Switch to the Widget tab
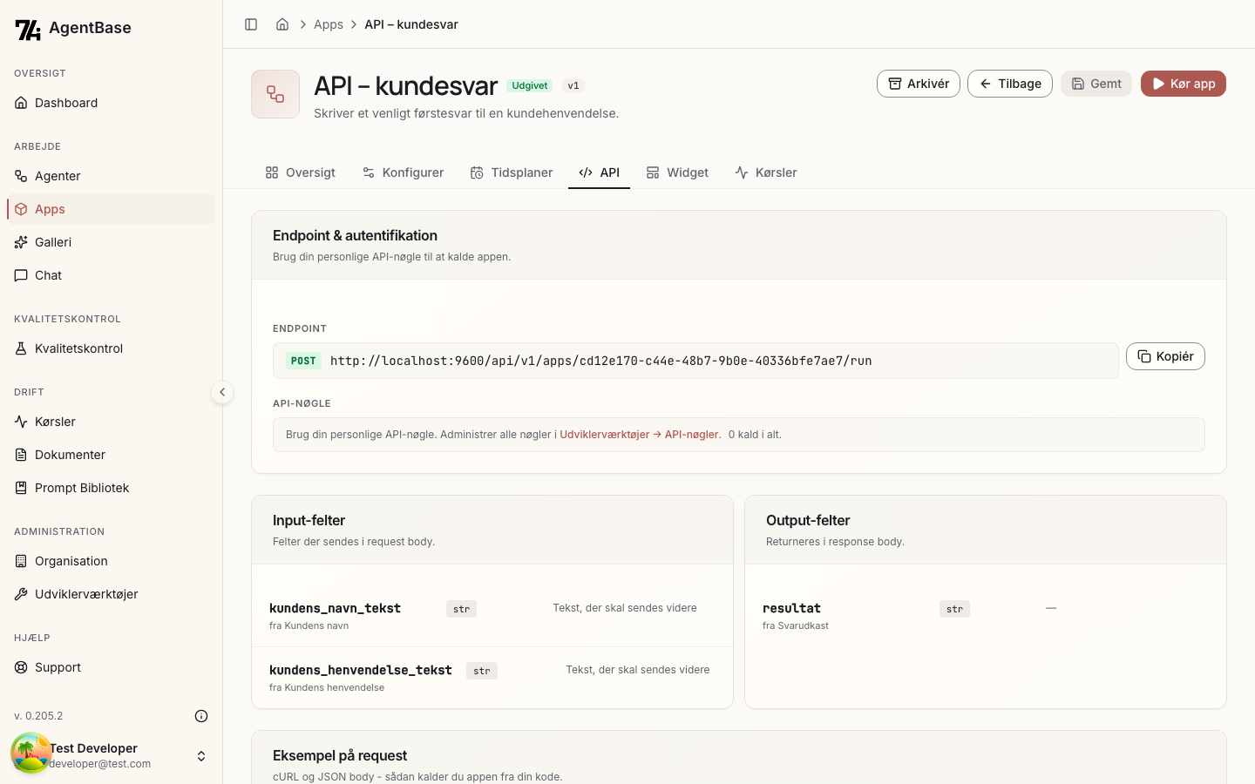Viewport: 1255px width, 784px height. [x=677, y=172]
